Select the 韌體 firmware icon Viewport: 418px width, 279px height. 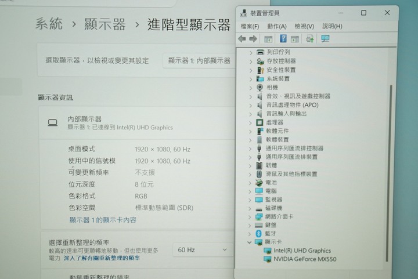tap(259, 165)
